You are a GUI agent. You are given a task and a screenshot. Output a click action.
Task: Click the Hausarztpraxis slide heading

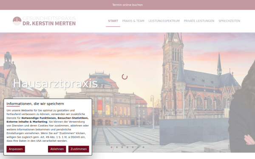55,84
